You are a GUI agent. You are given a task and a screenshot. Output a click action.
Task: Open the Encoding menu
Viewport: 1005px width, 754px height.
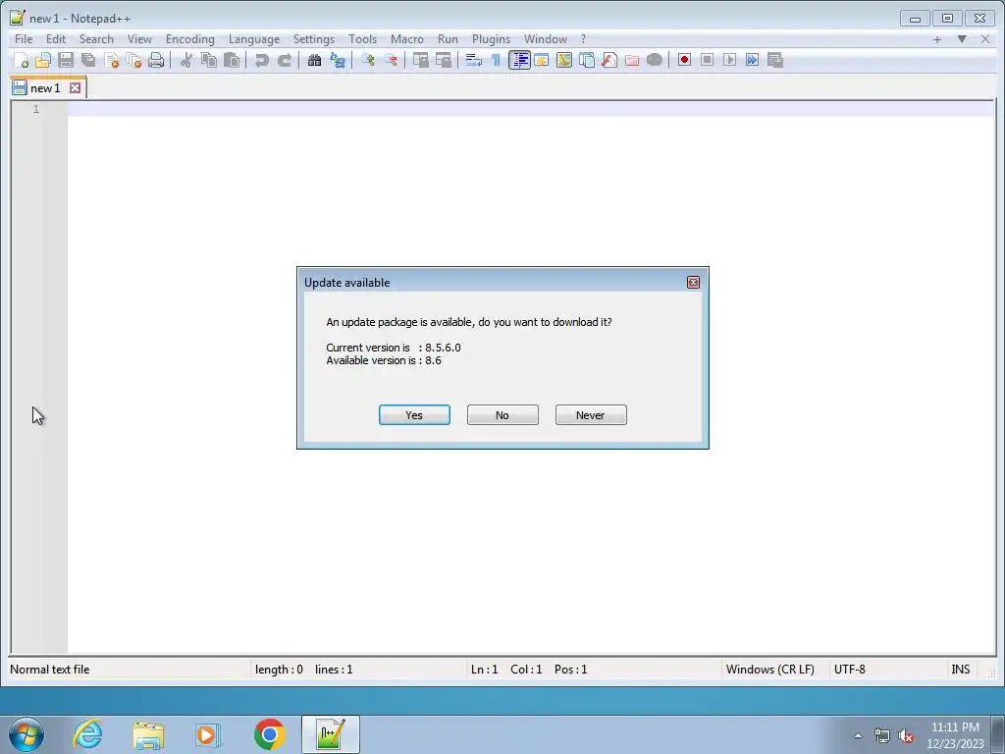tap(190, 39)
